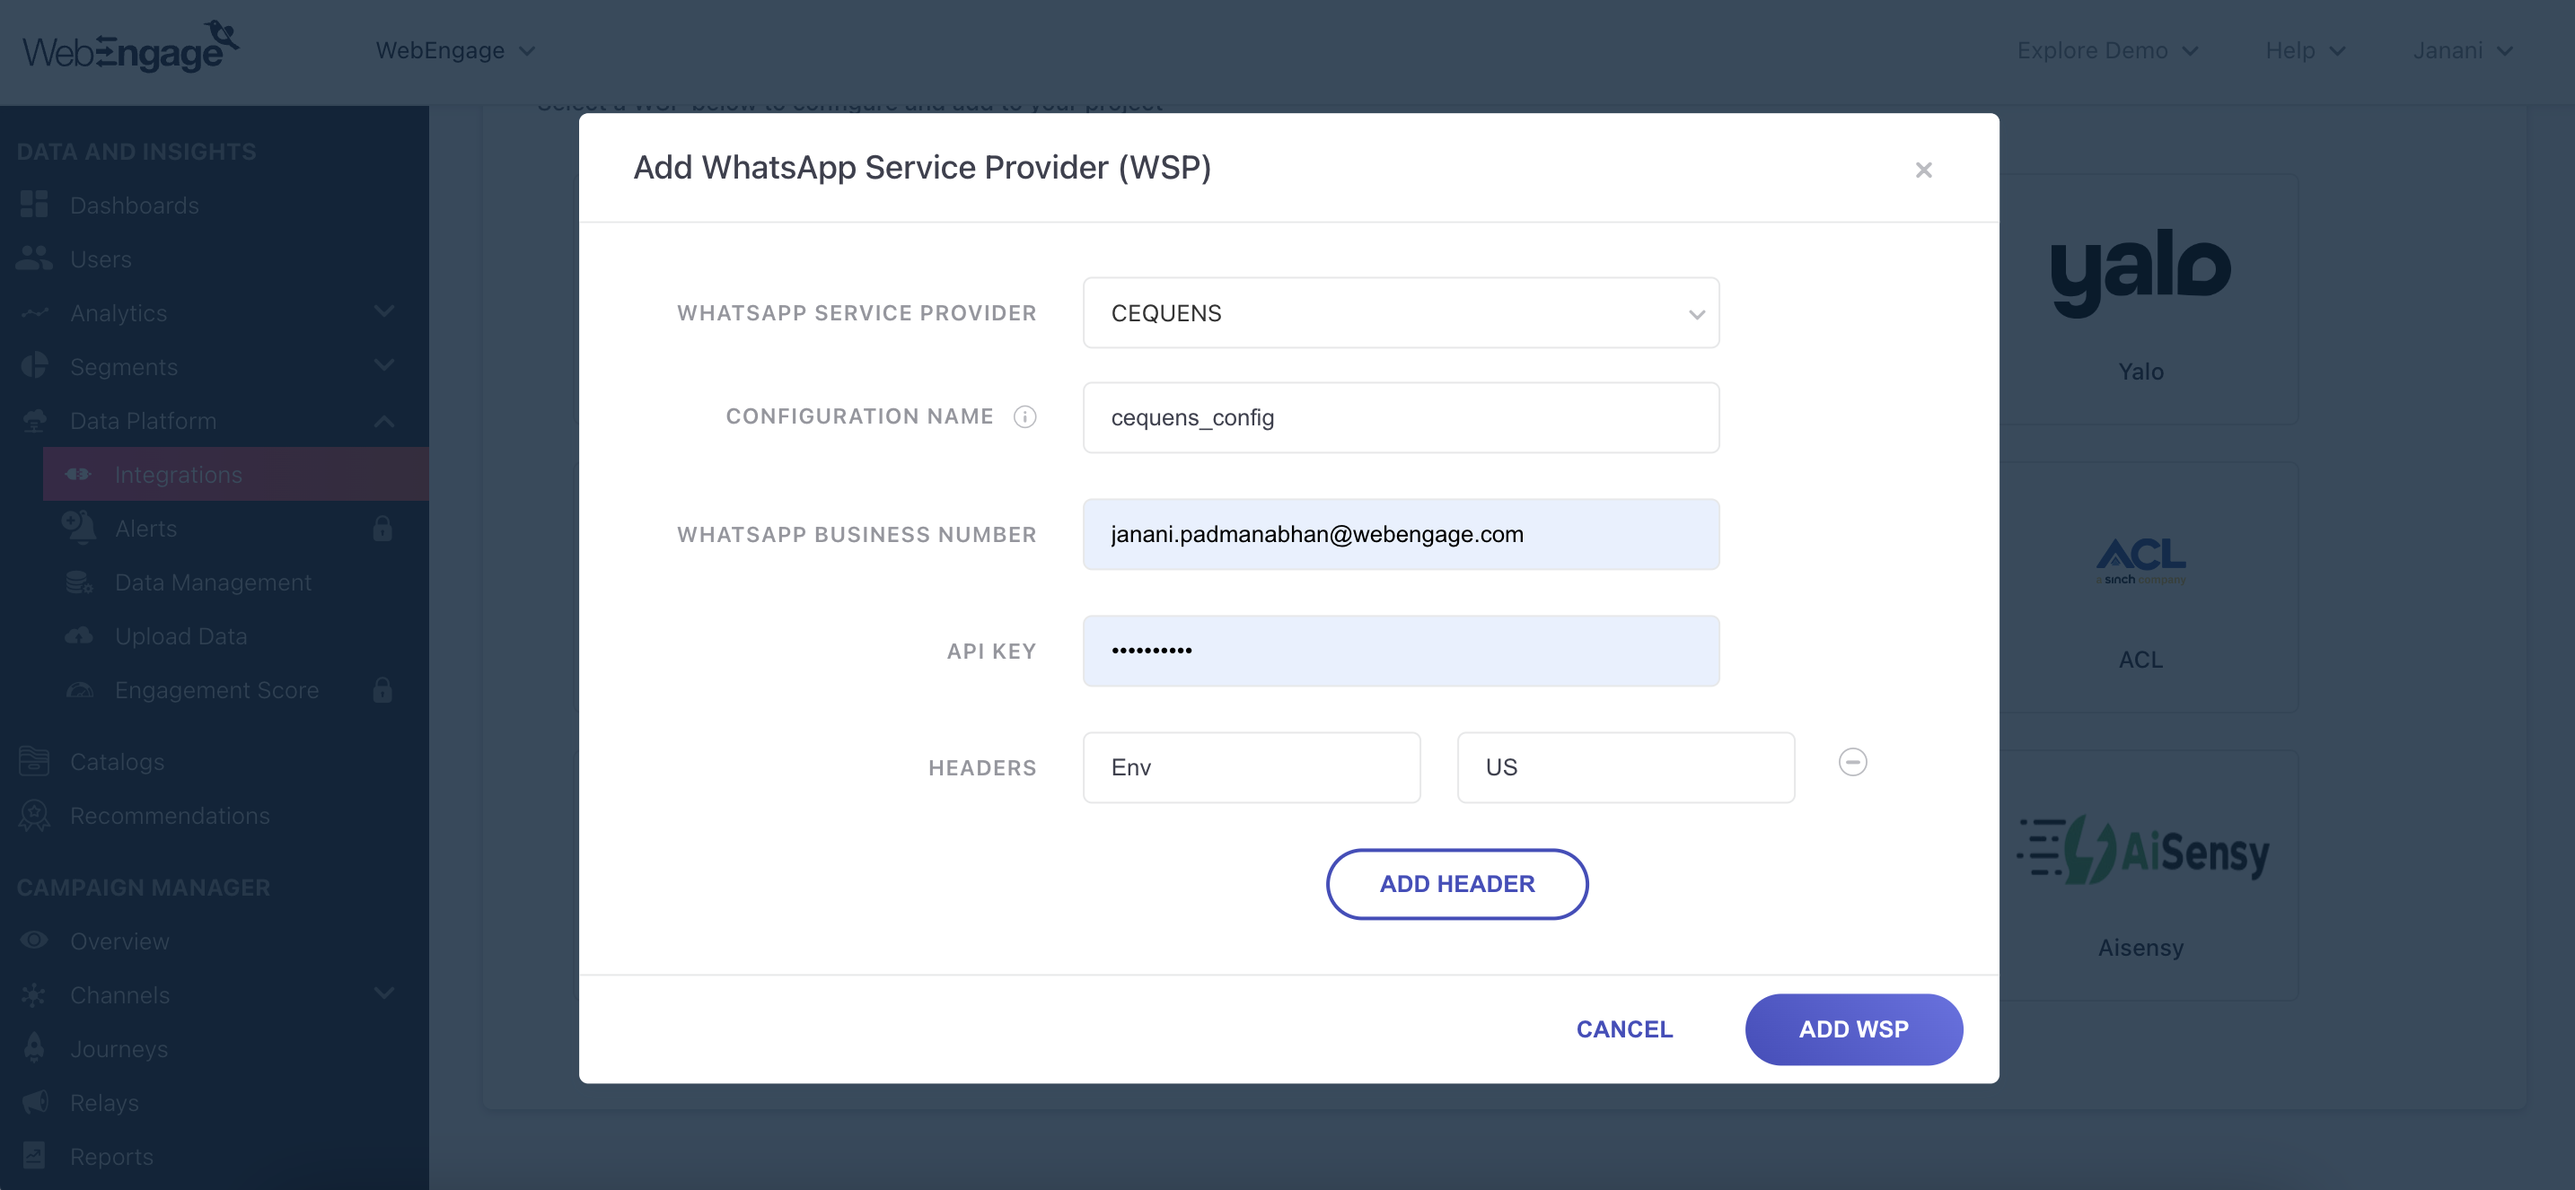This screenshot has width=2575, height=1190.
Task: Expand the Analytics section chevron
Action: coord(384,311)
